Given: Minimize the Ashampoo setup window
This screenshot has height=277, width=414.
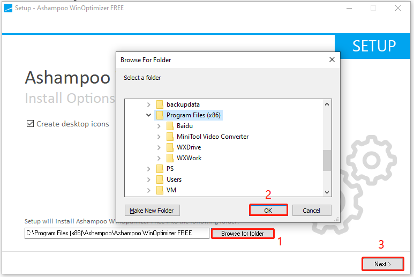Looking at the screenshot, I should pyautogui.click(x=349, y=8).
